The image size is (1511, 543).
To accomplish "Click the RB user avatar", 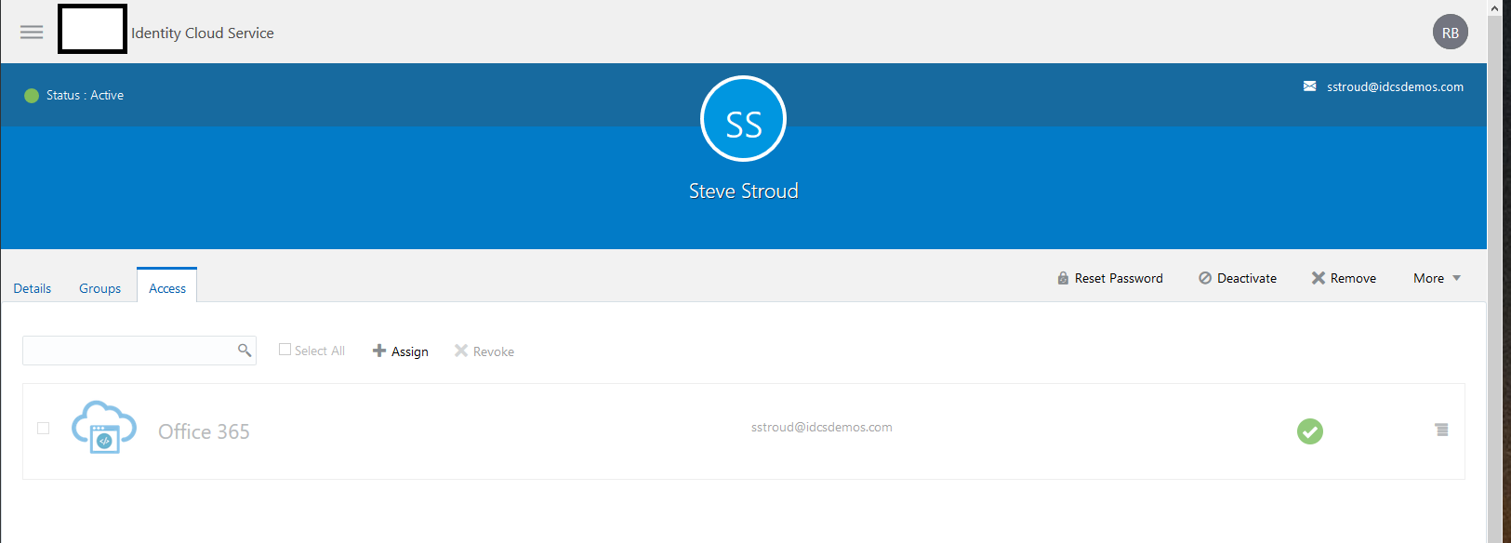I will coord(1450,33).
